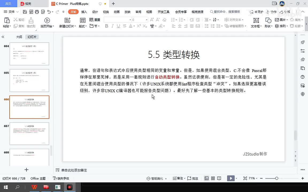Viewport: 308px width, 192px height.
Task: Expand the Align Text (对齐文本) dropdown
Action: click(234, 20)
